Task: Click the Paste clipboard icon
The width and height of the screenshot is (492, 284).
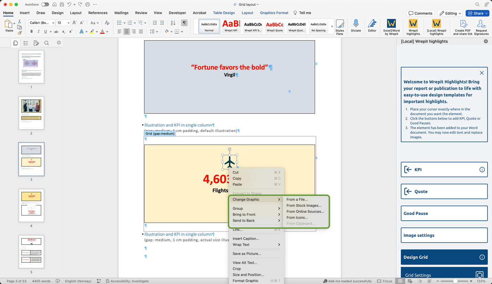Action: coord(8,24)
